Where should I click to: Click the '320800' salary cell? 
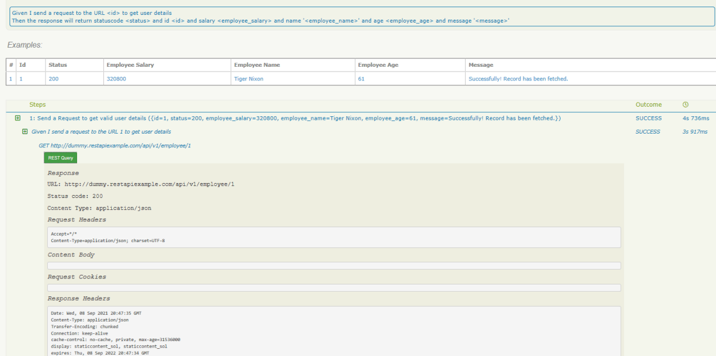coord(116,79)
